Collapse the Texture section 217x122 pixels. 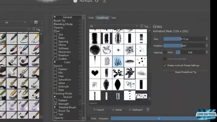coord(55,97)
